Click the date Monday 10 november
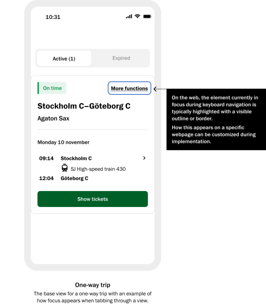Viewport: 266px width, 304px height. coord(64,142)
